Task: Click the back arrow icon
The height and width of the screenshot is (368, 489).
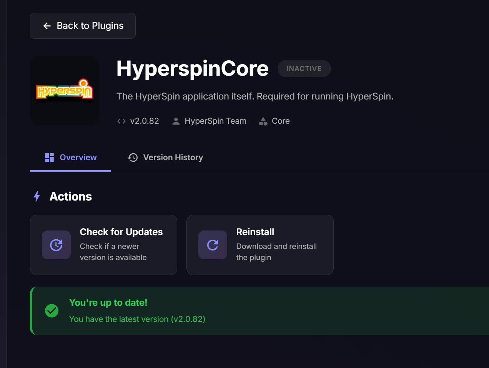Action: tap(47, 26)
